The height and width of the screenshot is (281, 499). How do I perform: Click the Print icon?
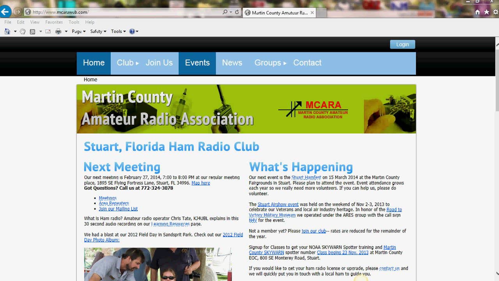point(58,31)
